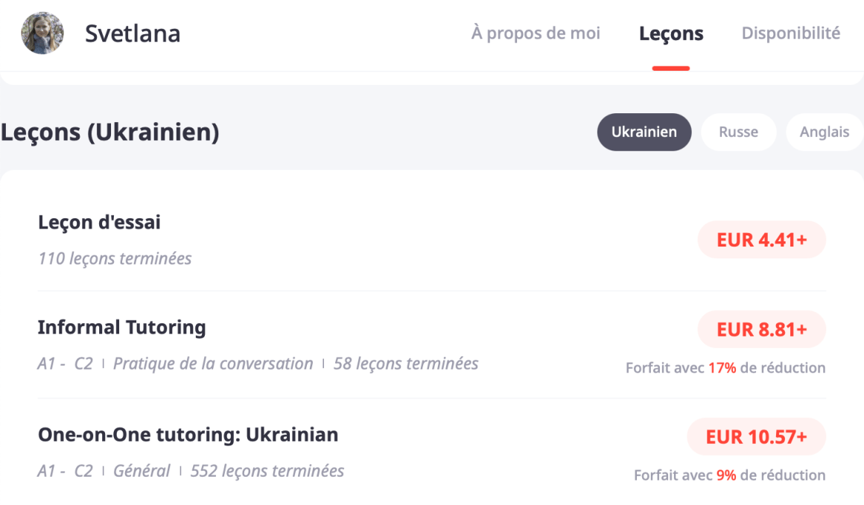Viewport: 864px width, 505px height.
Task: Click the 110 leçons terminées text
Action: pyautogui.click(x=115, y=258)
